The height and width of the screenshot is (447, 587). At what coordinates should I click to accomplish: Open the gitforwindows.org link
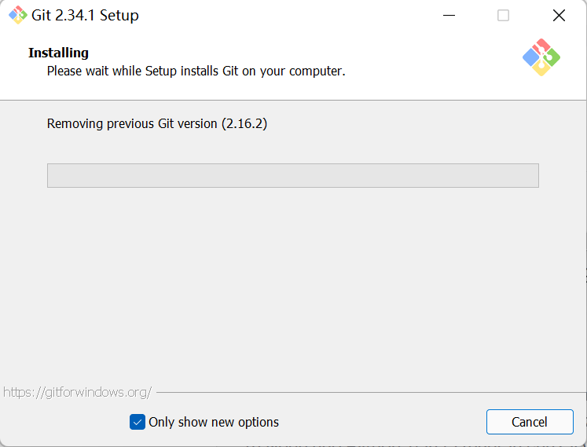click(x=78, y=392)
